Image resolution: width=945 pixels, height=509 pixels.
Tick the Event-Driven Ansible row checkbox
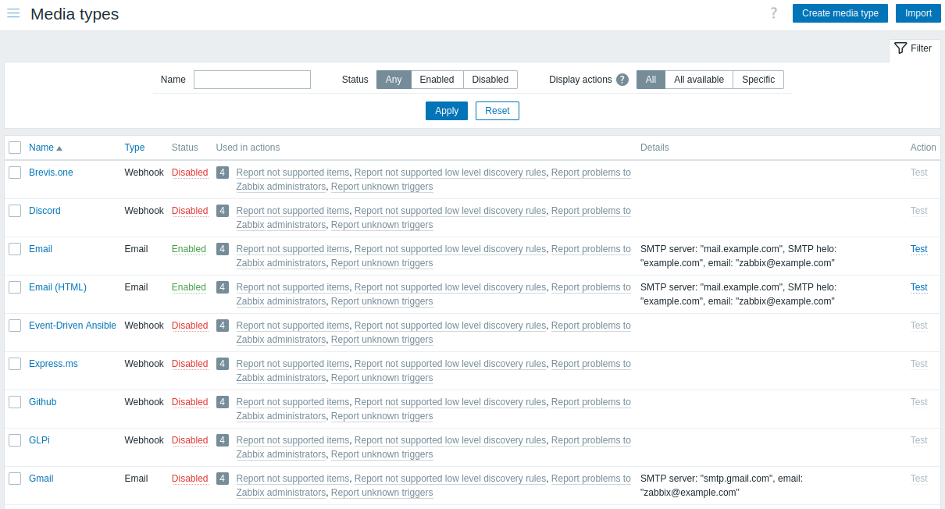[x=15, y=326]
